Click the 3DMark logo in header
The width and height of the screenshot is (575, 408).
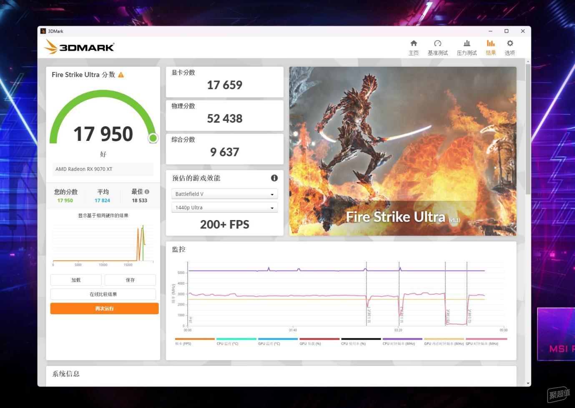point(79,47)
